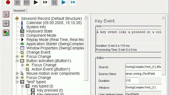Click the gray pause button
This screenshot has height=95, width=169.
tap(54, 2)
